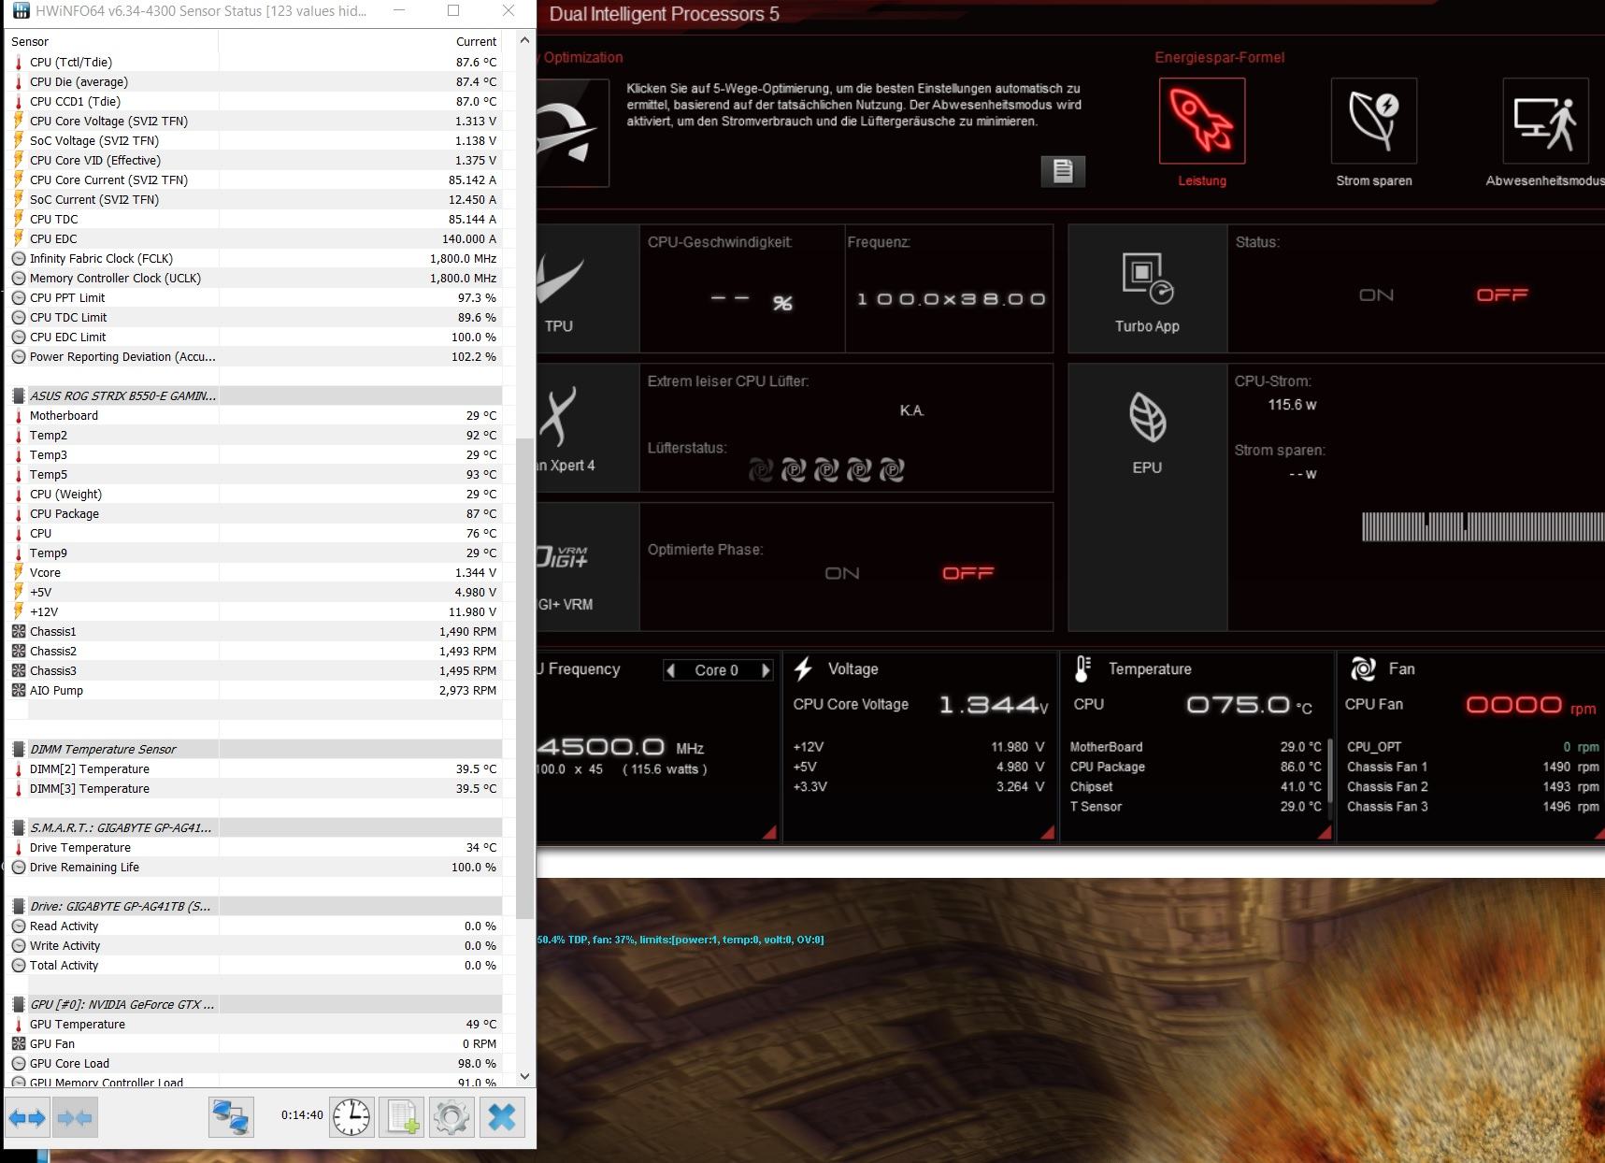Select the CPU Core Voltage (SVI2 TFN) row
Screen dimensions: 1605x1163
pos(253,122)
